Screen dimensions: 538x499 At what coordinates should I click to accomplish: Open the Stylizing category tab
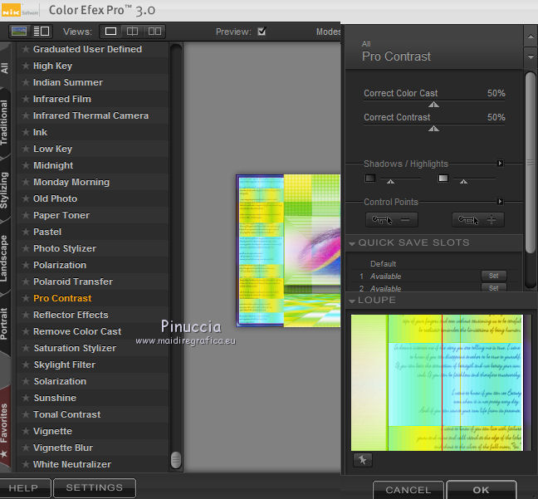4,190
